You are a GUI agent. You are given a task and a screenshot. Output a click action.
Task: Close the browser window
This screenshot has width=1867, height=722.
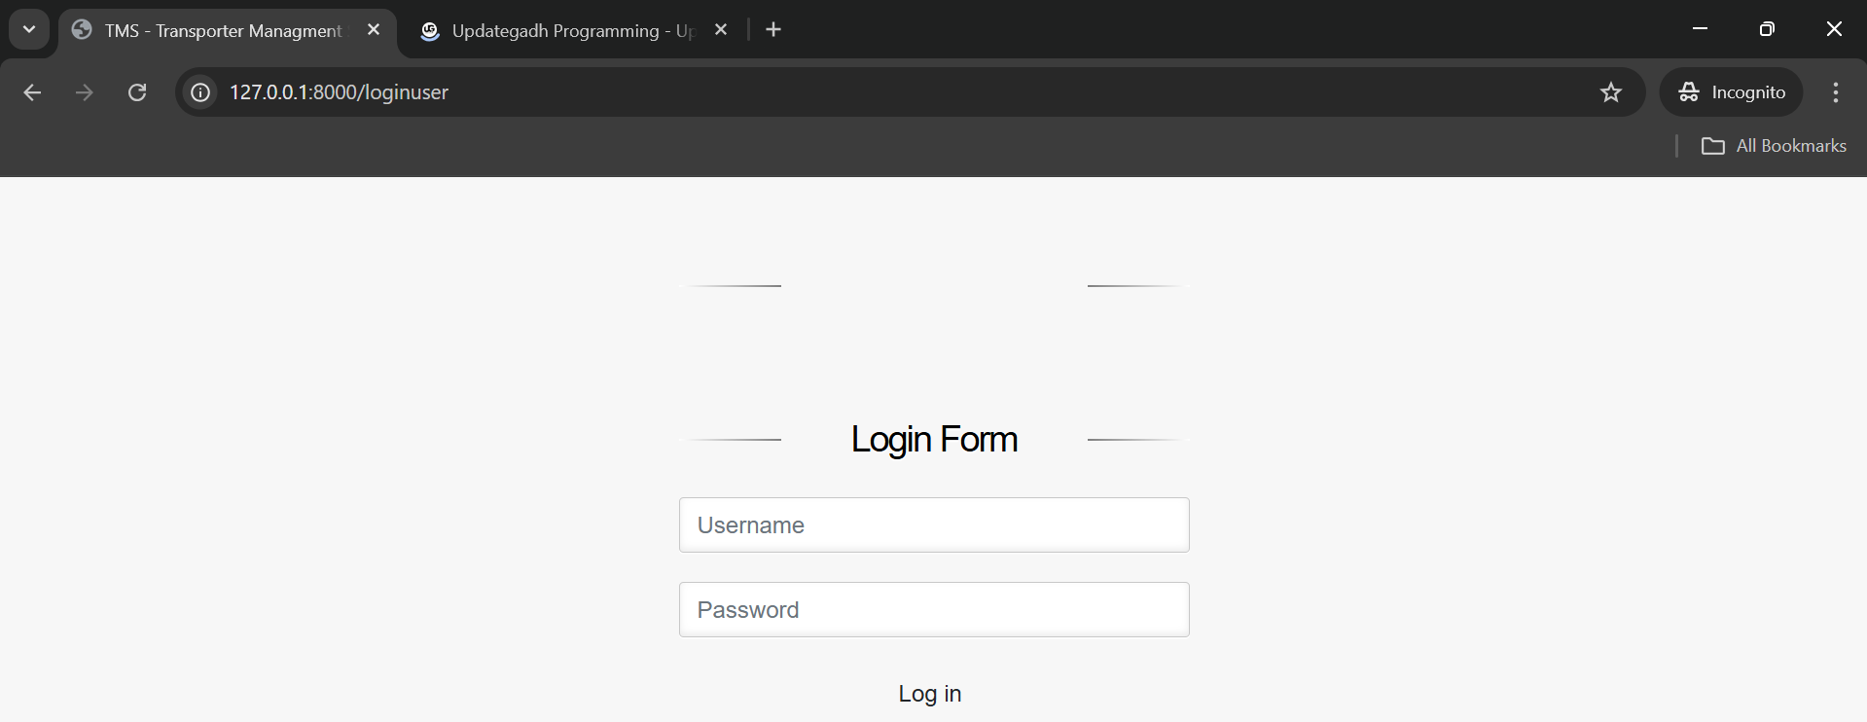1834,29
